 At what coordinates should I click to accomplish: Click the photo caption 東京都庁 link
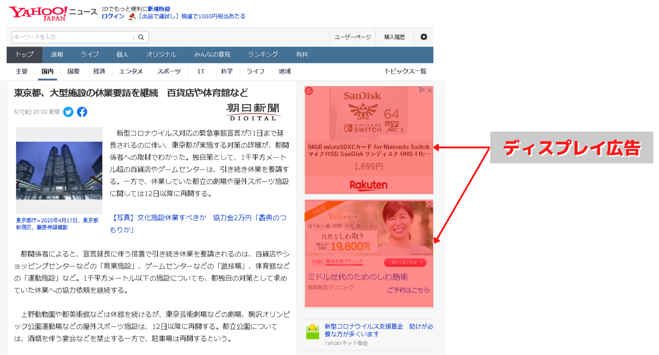57,224
